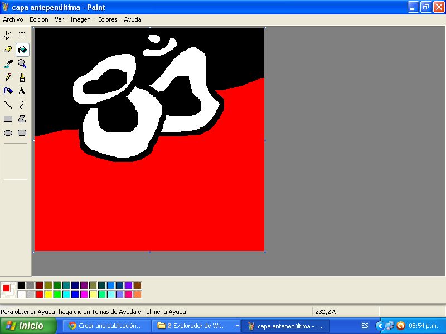Select the navy blue color swatch
This screenshot has width=446, height=334.
pos(75,285)
